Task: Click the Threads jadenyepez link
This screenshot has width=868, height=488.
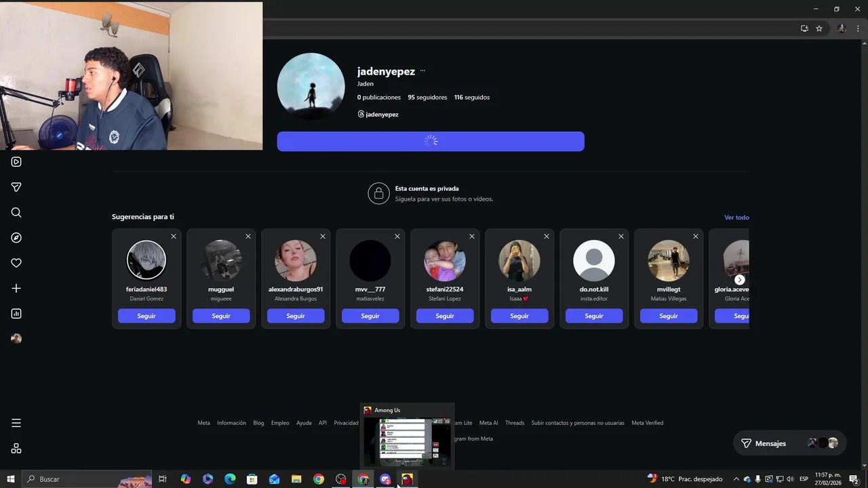Action: click(378, 115)
